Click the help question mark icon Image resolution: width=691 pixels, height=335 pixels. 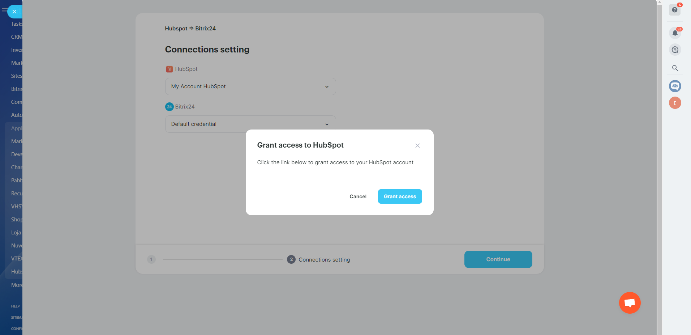tap(674, 10)
